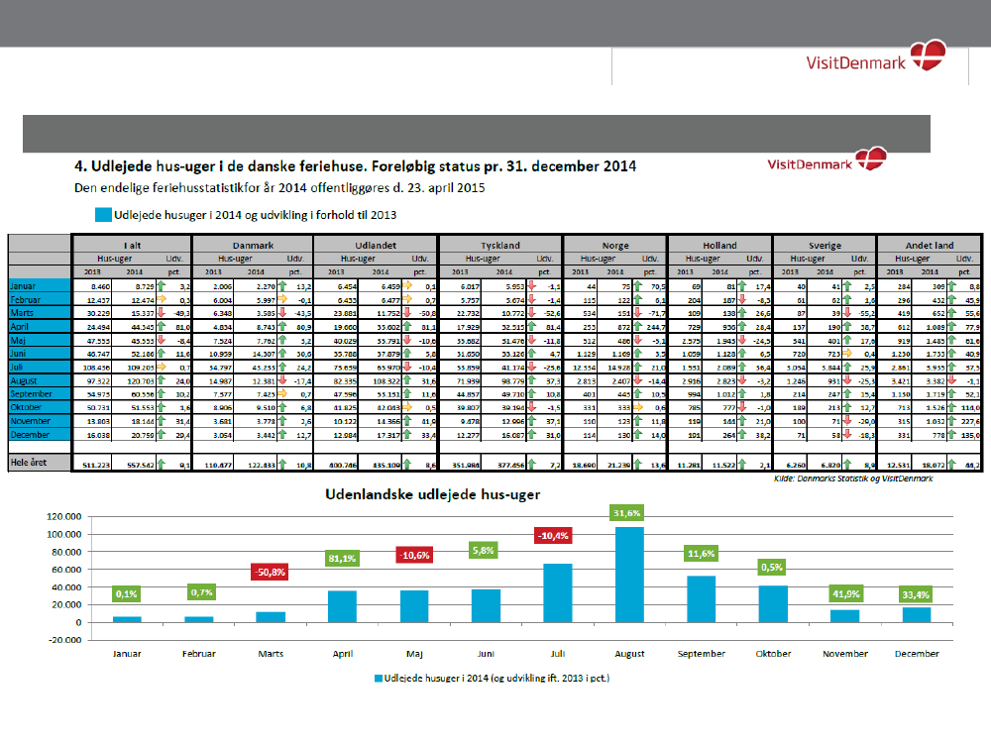Click the chart title 'Udenlandske udlejede hus-uger'

click(x=432, y=494)
